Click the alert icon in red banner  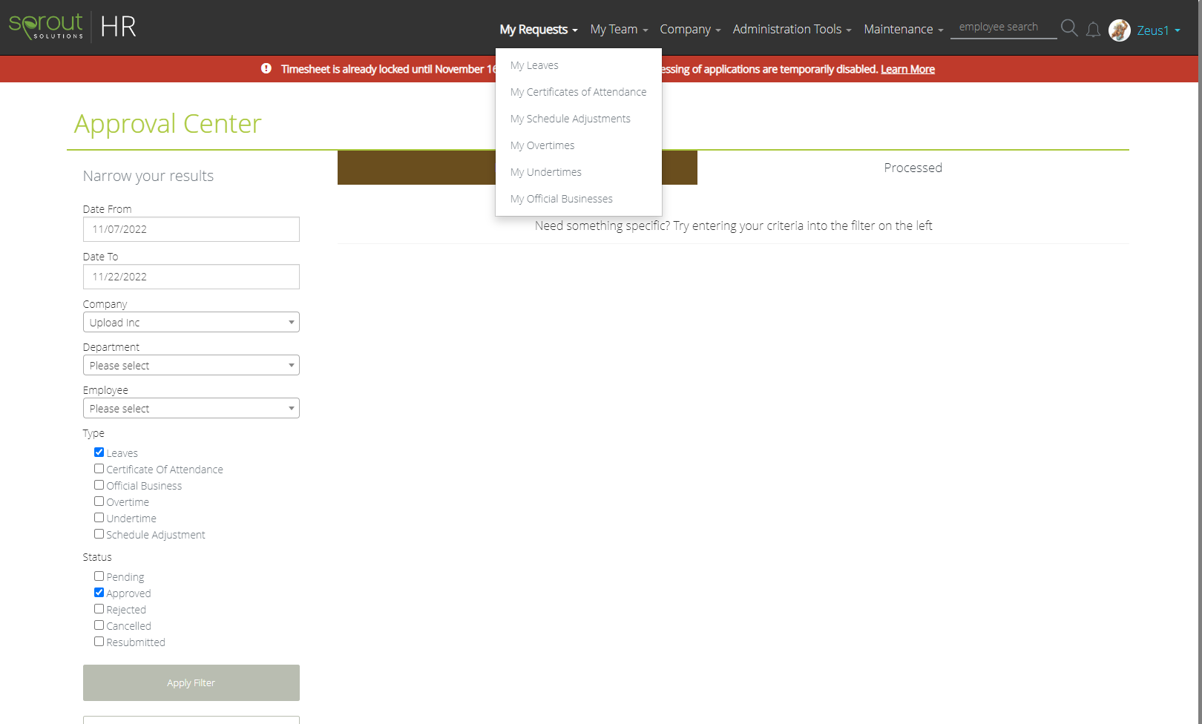coord(266,68)
